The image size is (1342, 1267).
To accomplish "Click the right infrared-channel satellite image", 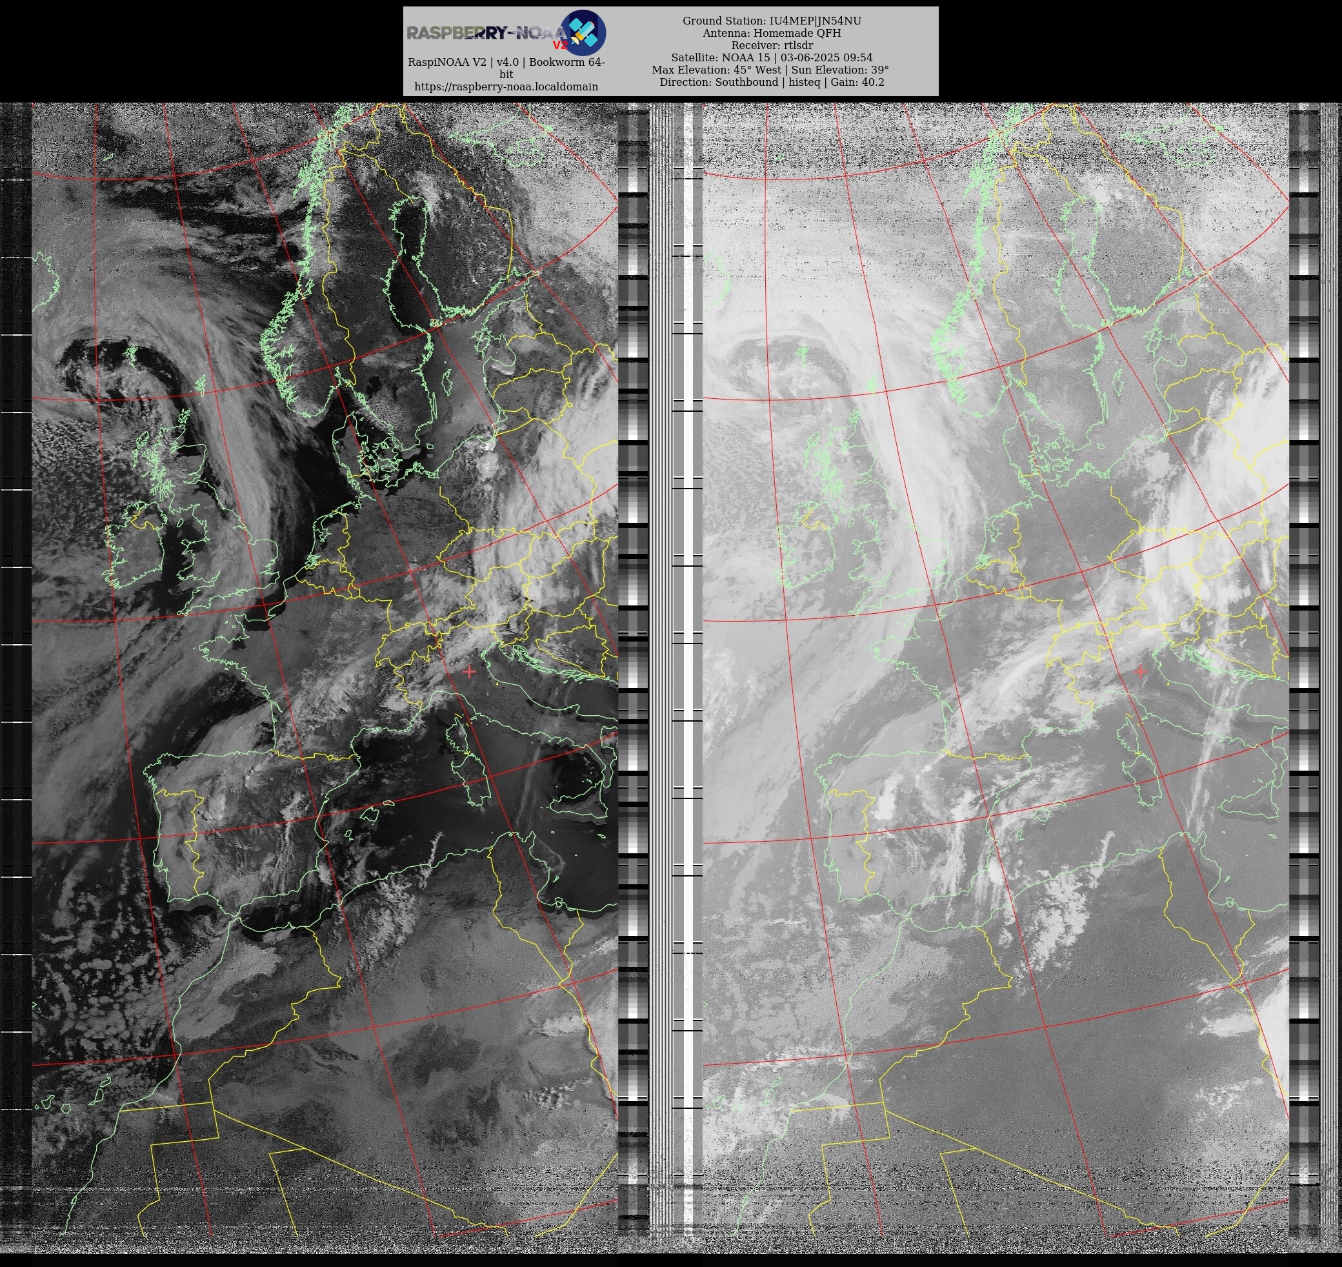I will pyautogui.click(x=996, y=678).
